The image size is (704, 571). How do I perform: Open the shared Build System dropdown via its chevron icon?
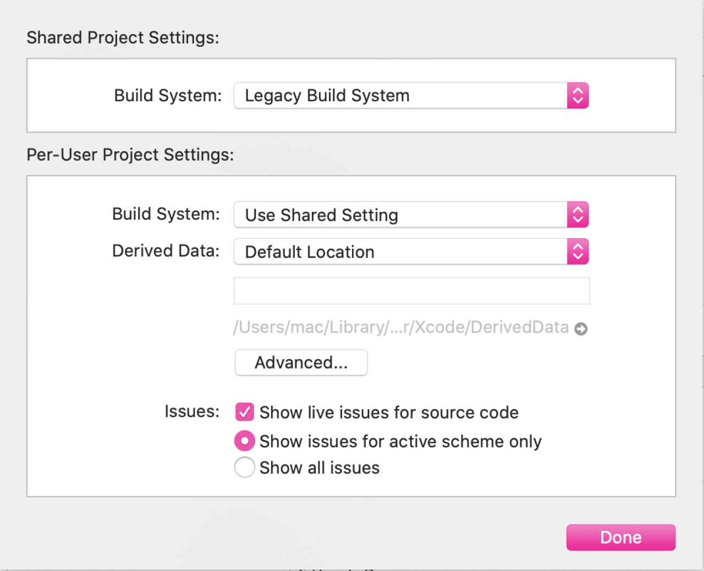point(577,95)
